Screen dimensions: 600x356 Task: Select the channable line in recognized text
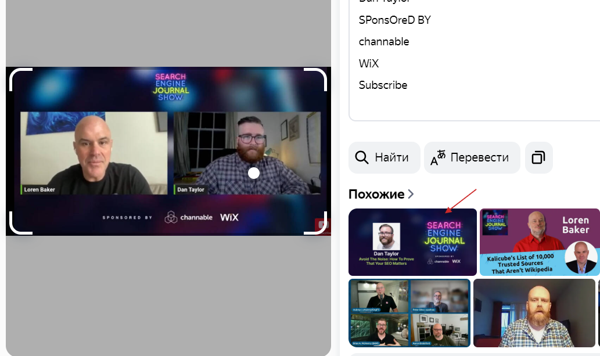point(384,41)
